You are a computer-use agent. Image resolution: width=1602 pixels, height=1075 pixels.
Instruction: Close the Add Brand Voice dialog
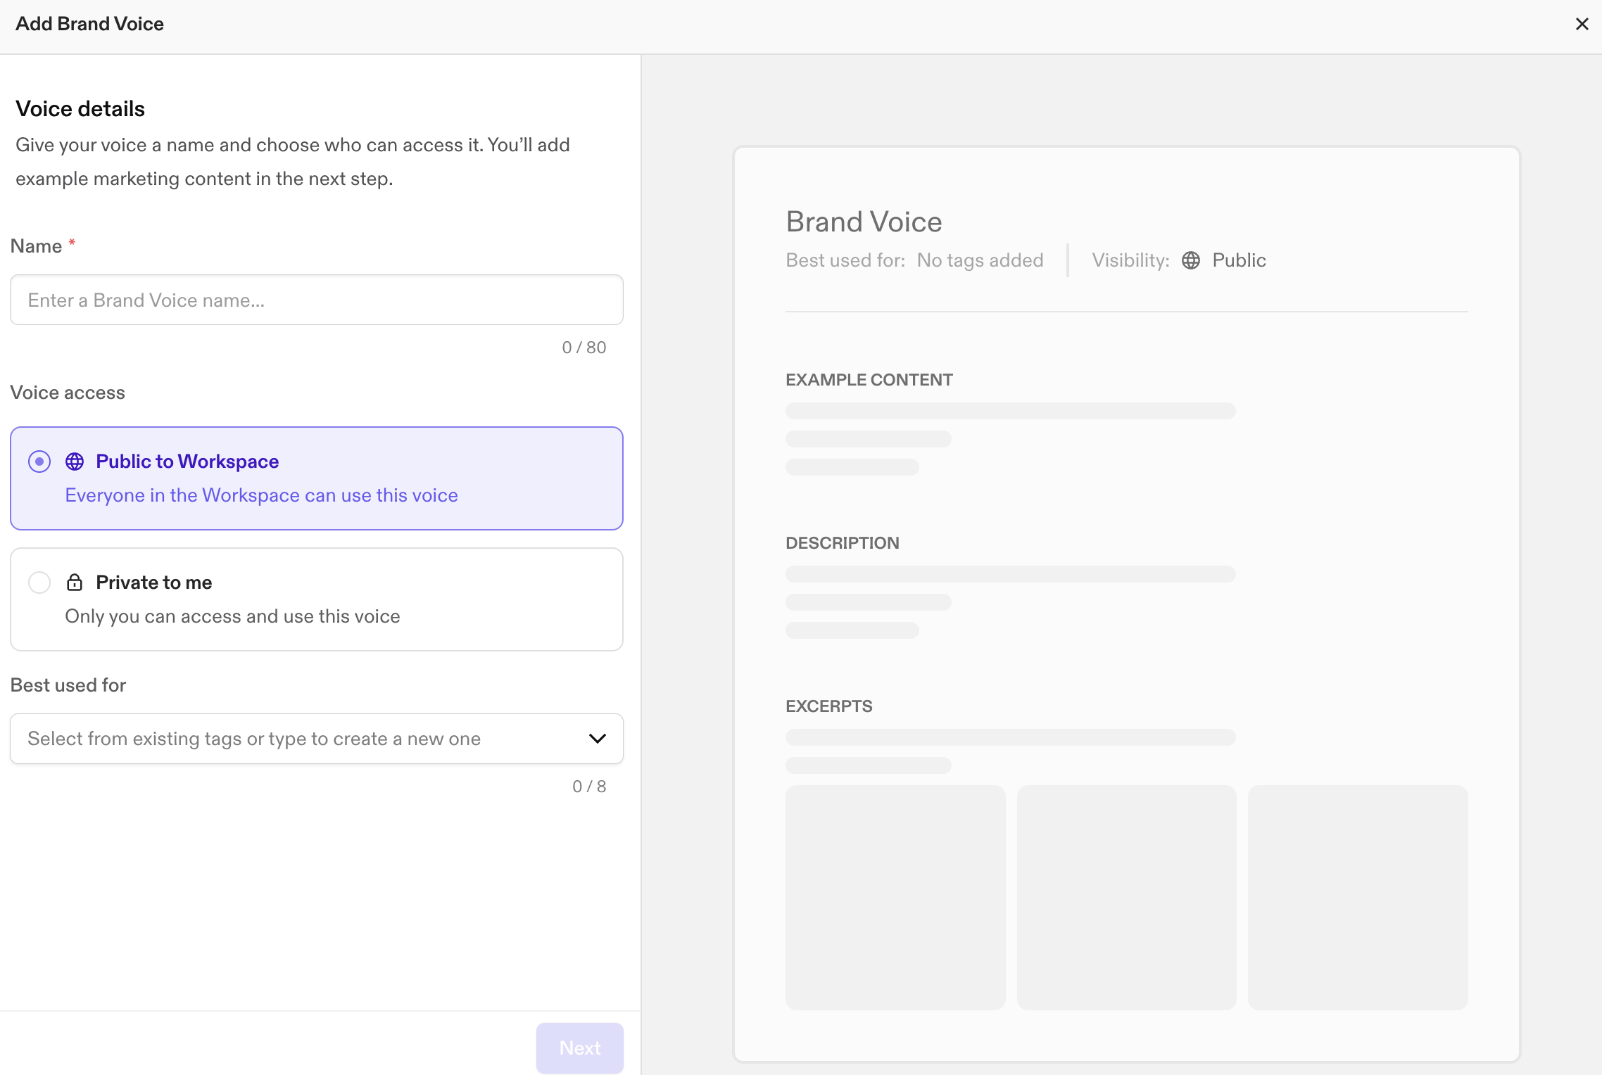(1582, 24)
